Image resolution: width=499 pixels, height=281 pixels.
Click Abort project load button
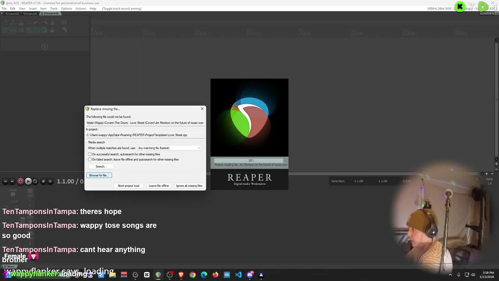pos(128,186)
